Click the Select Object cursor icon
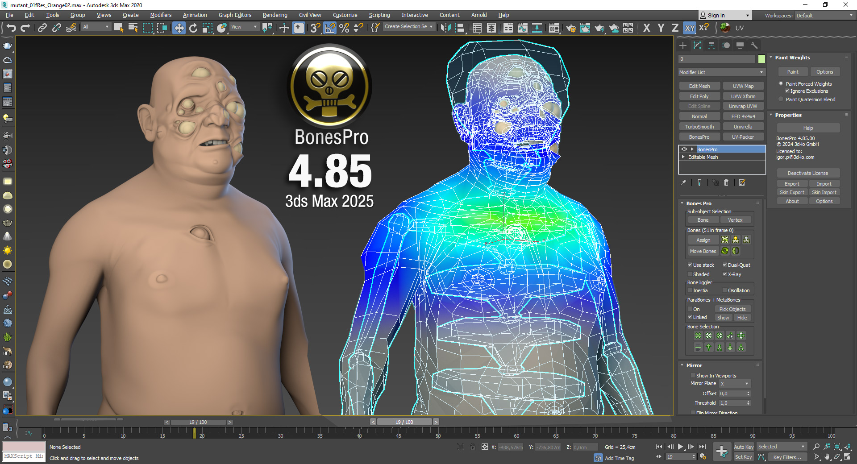Viewport: 857px width, 464px height. click(x=119, y=28)
